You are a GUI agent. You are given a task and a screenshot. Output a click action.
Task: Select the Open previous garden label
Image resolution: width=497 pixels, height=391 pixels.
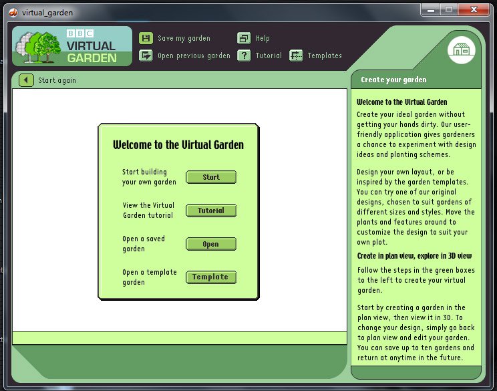click(194, 56)
